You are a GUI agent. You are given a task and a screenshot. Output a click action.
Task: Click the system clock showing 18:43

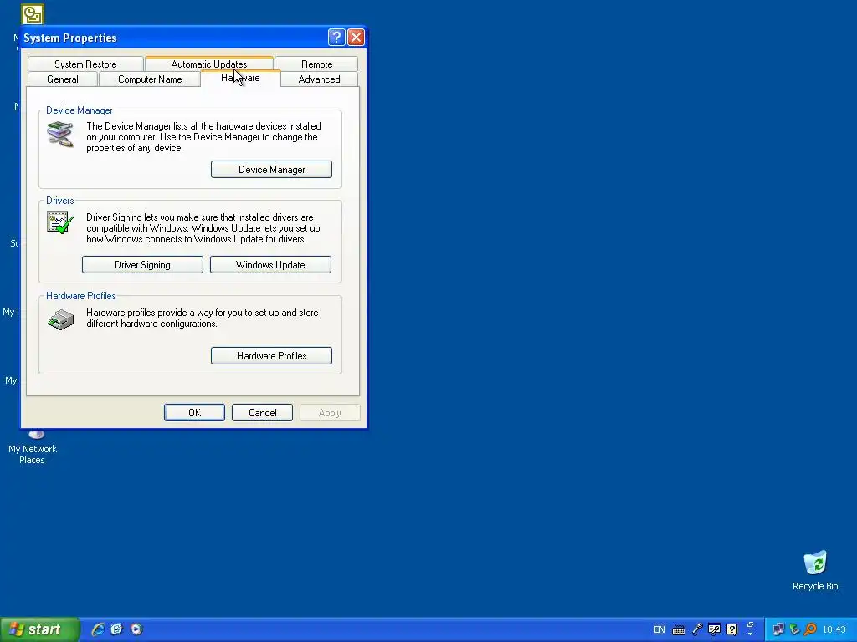834,630
